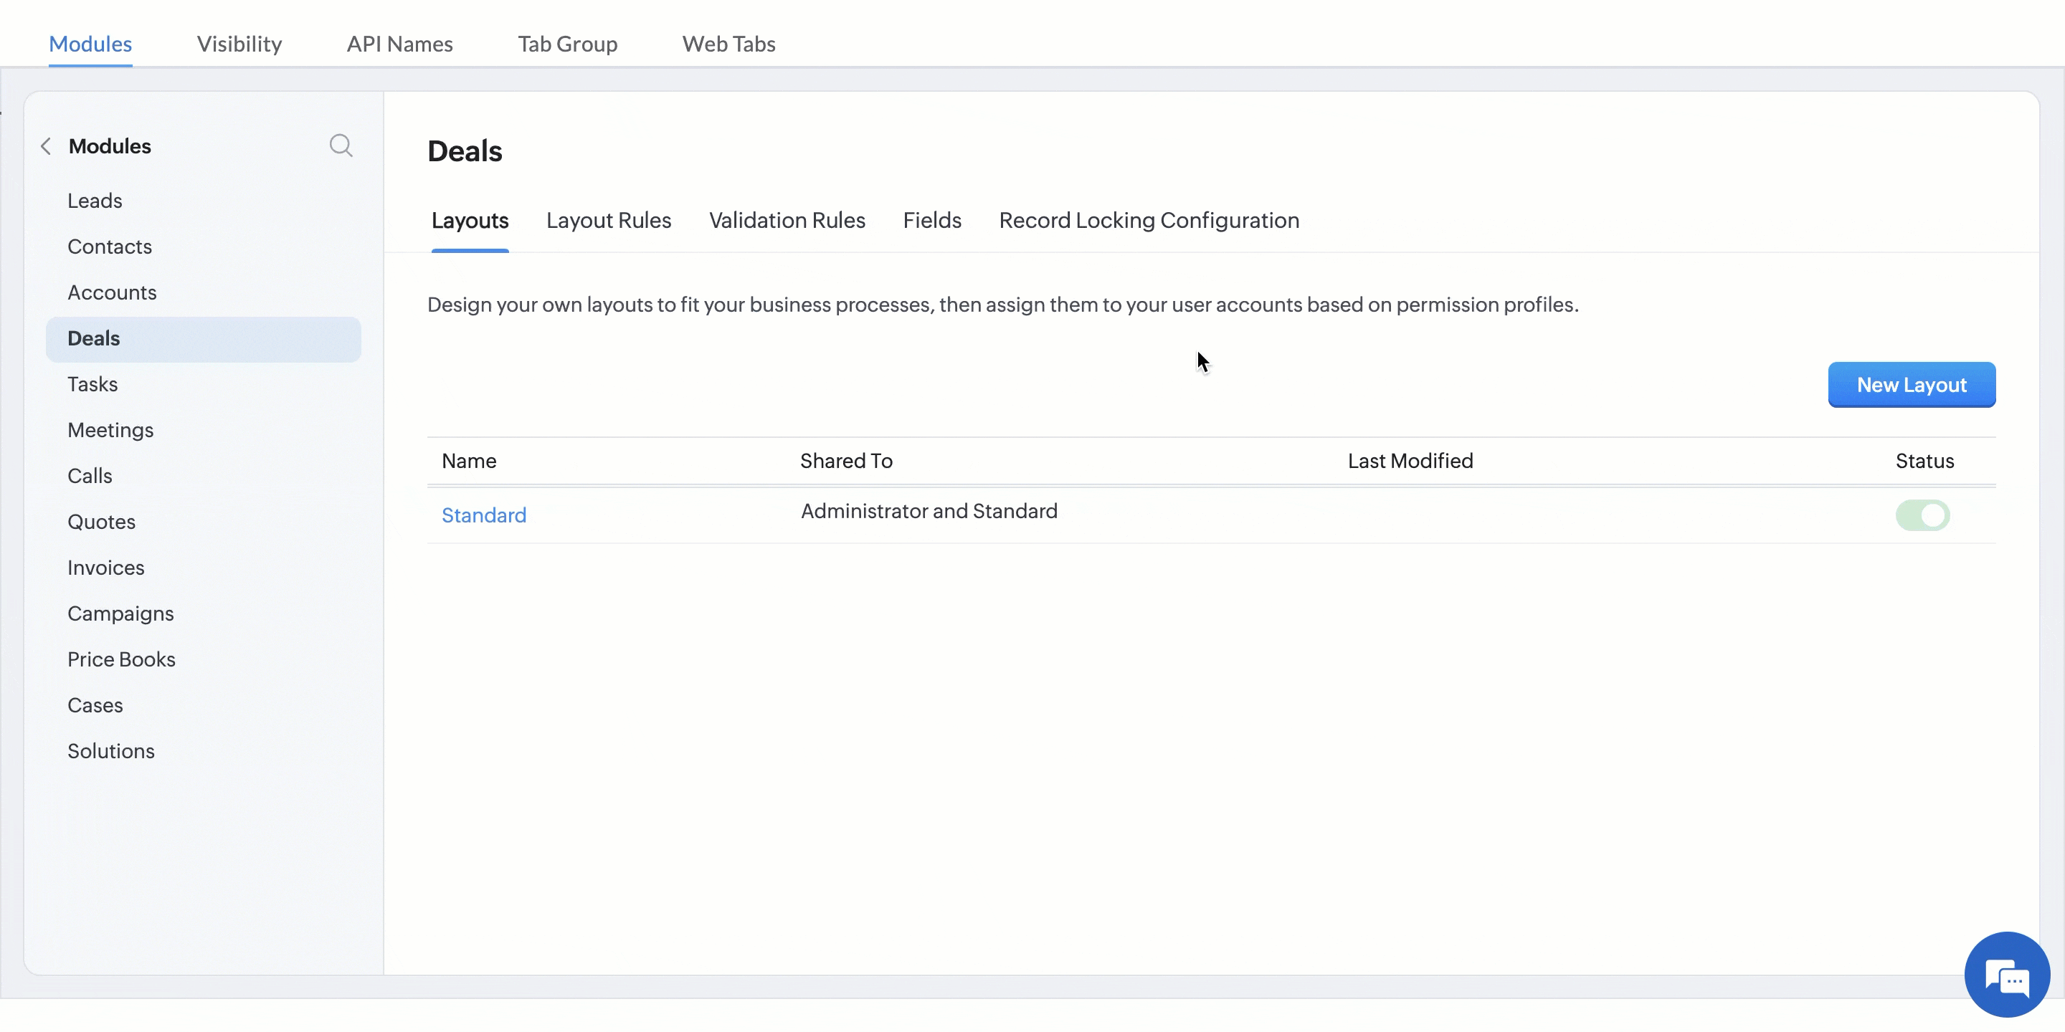Click the 'Administrator and Standard' cell

(x=929, y=511)
